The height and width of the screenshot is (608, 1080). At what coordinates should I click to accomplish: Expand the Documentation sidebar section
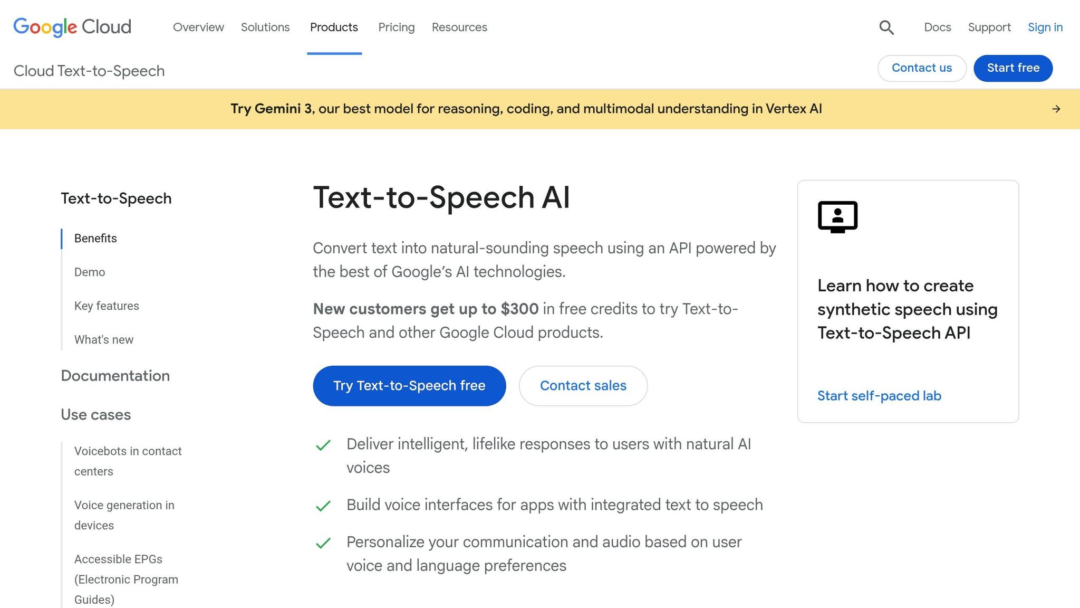pyautogui.click(x=115, y=376)
